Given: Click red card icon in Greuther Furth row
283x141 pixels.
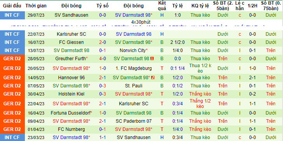Looking at the screenshot, I should (x=152, y=59).
